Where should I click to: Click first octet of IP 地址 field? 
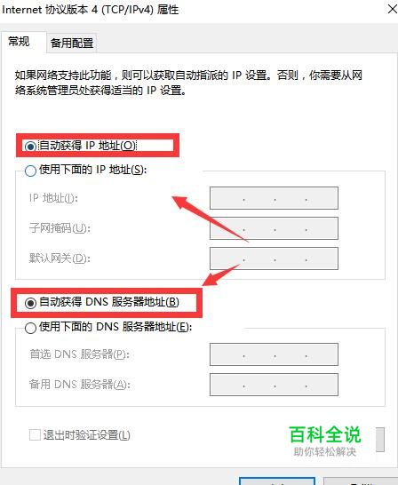[227, 198]
